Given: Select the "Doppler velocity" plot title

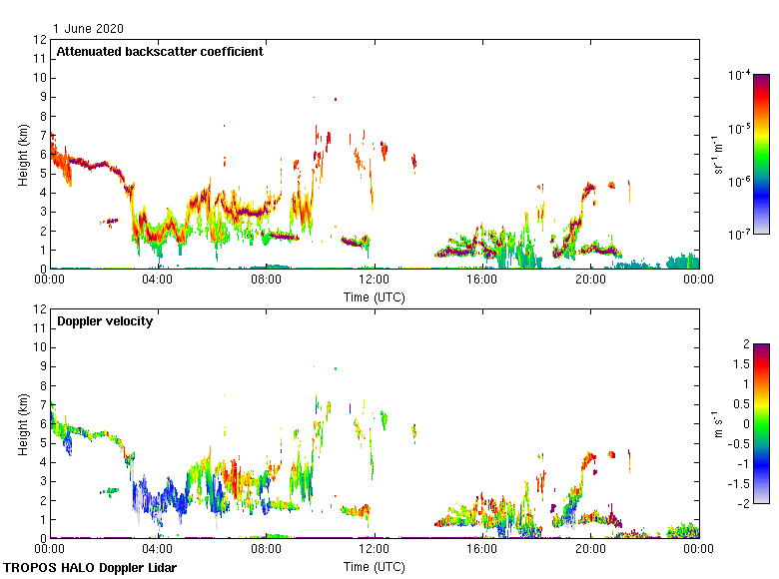Looking at the screenshot, I should (x=105, y=321).
